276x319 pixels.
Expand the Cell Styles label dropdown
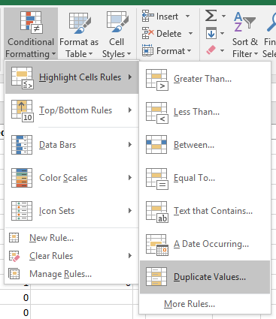117,48
